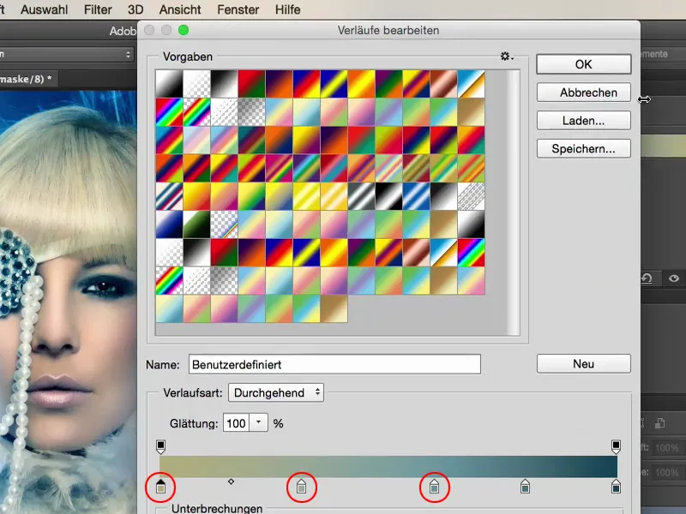Pick the last gold-brown preset in the bottom row
Screen dimensions: 686x514
click(x=334, y=308)
